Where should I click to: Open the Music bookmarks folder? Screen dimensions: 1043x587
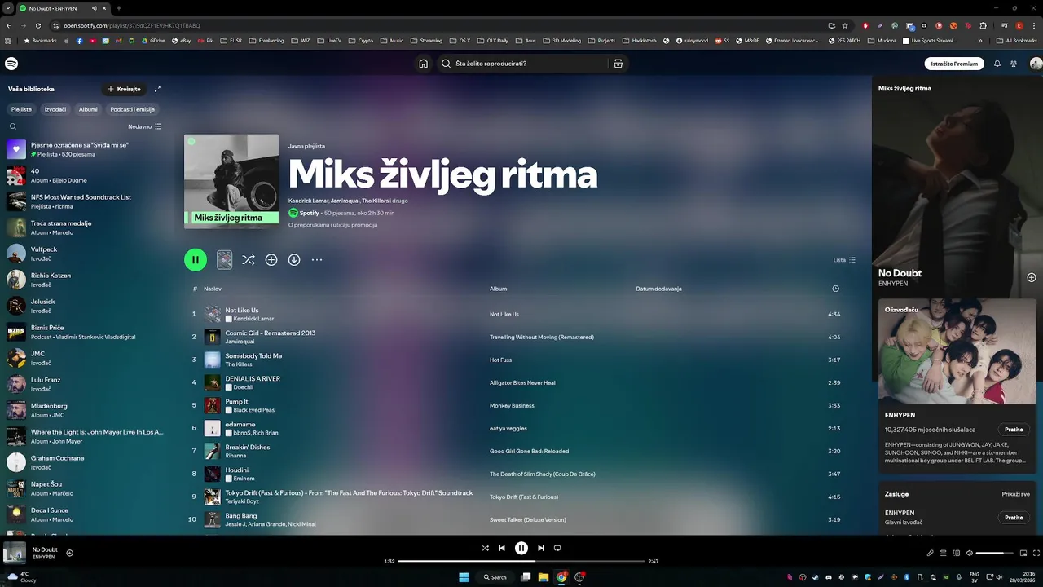point(392,40)
